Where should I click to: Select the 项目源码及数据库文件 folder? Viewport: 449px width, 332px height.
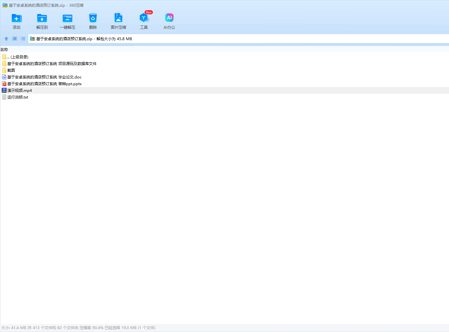coord(224,63)
